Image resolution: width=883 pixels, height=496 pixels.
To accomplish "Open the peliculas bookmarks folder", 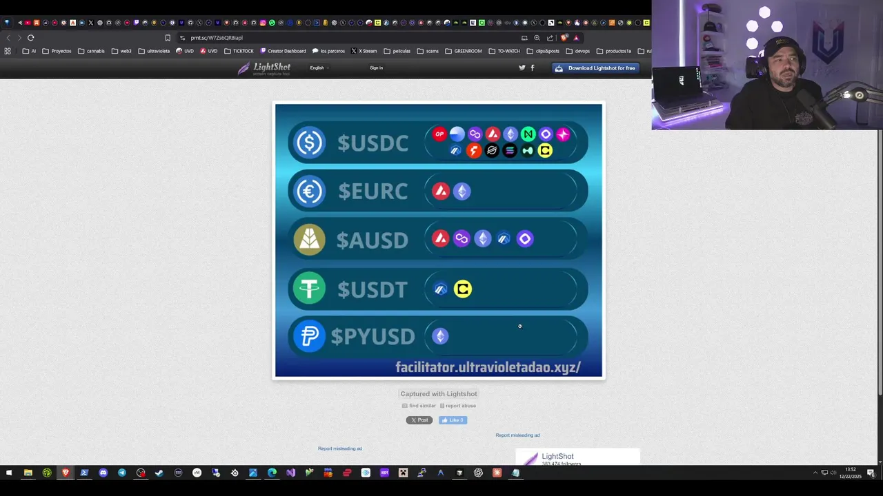I will [x=397, y=51].
